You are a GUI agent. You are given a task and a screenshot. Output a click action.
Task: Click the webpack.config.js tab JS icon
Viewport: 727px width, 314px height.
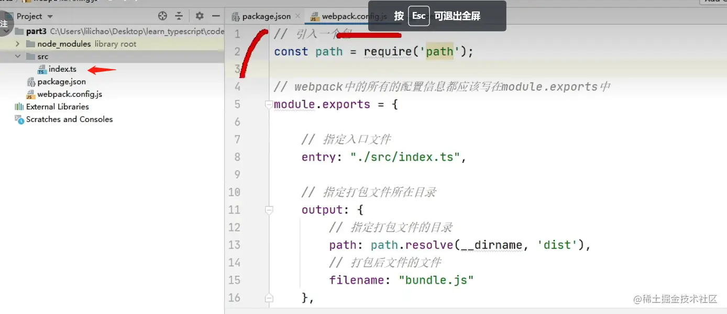314,16
